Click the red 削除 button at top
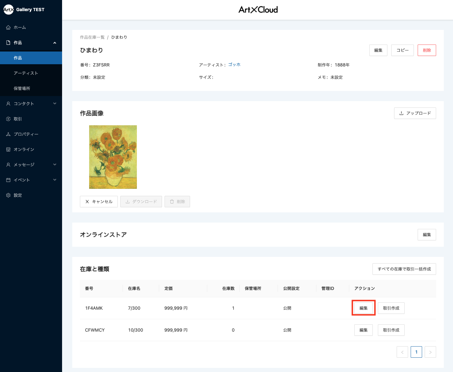Viewport: 453px width, 372px height. click(x=427, y=50)
